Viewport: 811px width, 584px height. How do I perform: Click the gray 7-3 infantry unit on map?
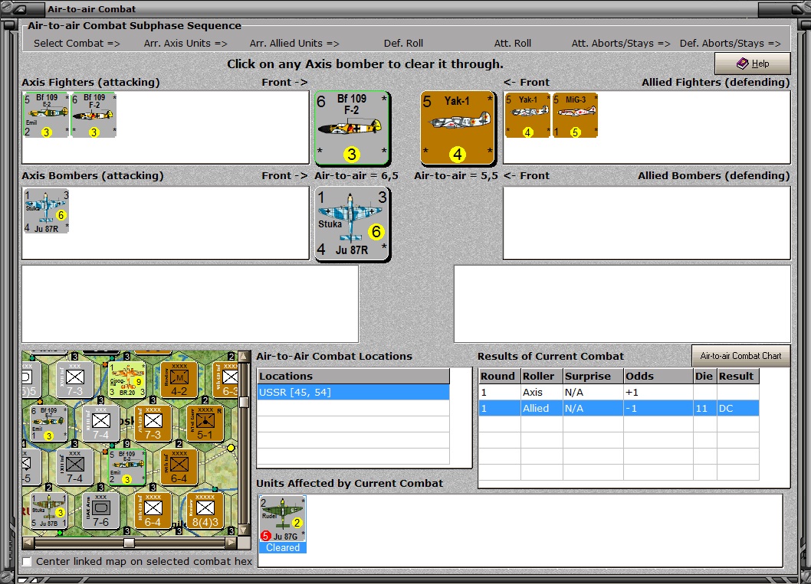pos(74,380)
